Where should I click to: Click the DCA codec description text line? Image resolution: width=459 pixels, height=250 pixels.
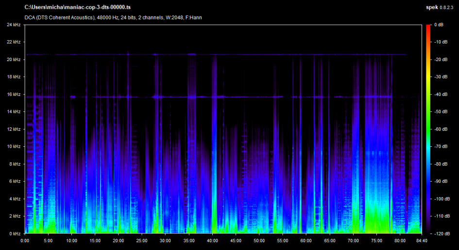(113, 18)
